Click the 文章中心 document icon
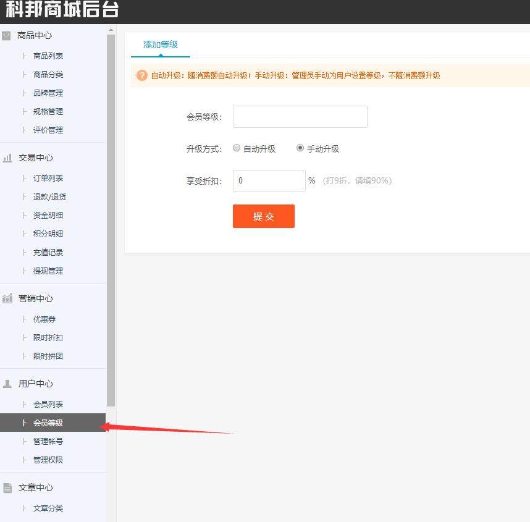The width and height of the screenshot is (530, 522). pos(7,487)
